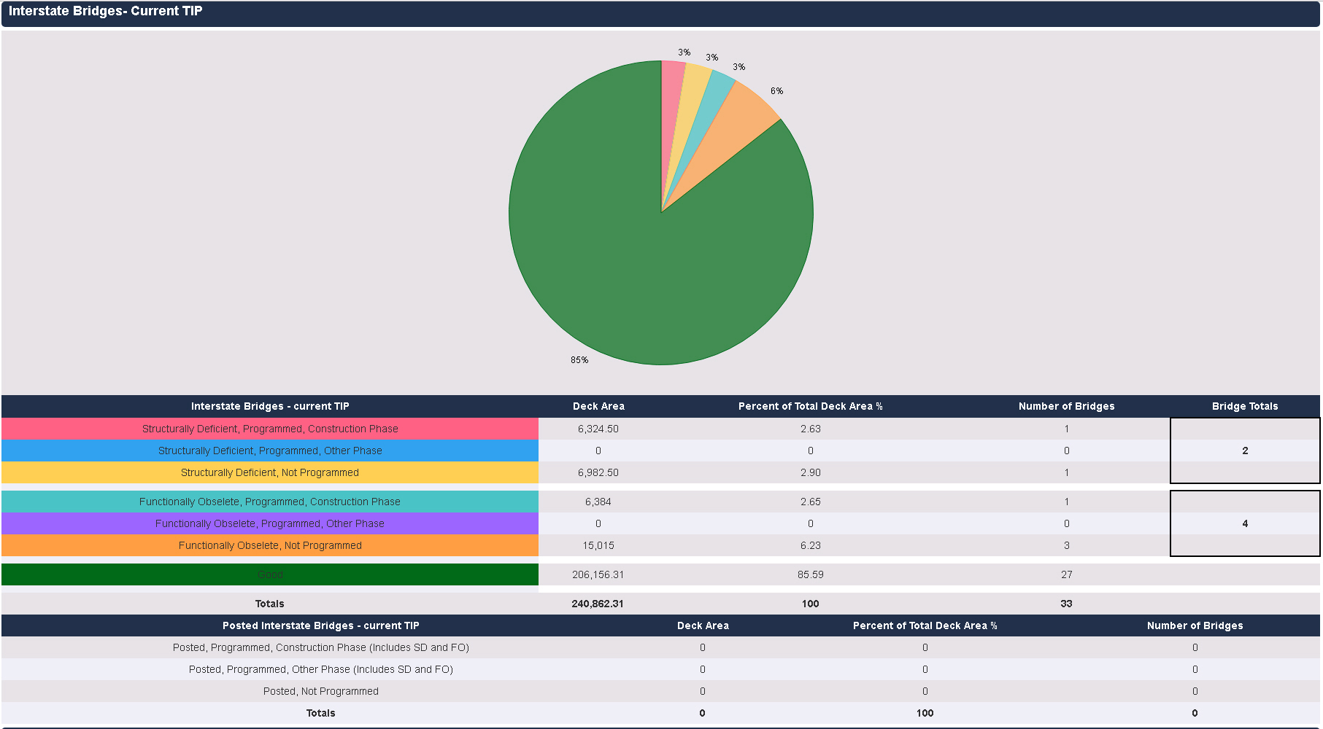Image resolution: width=1323 pixels, height=729 pixels.
Task: Click the Deck Area column header
Action: [x=598, y=406]
